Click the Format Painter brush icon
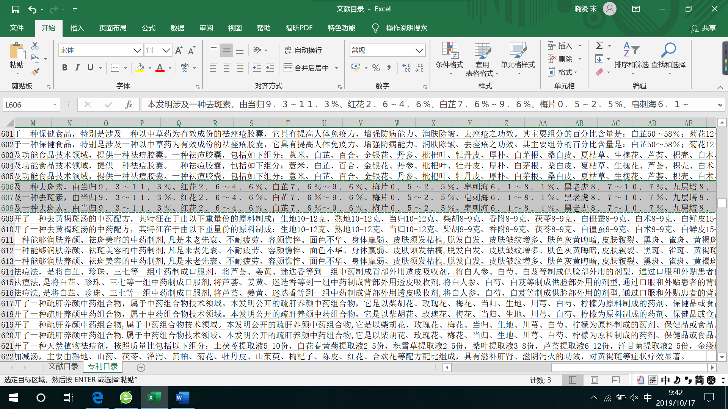Viewport: 728px width, 409px height. point(35,72)
